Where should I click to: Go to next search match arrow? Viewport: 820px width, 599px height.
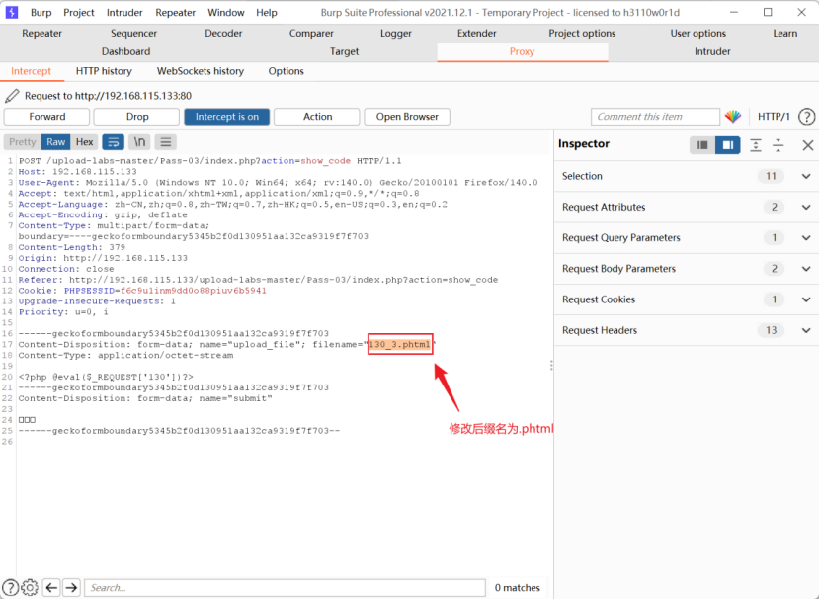(72, 587)
